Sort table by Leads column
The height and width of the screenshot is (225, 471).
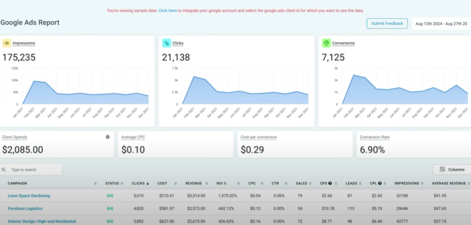point(361,183)
